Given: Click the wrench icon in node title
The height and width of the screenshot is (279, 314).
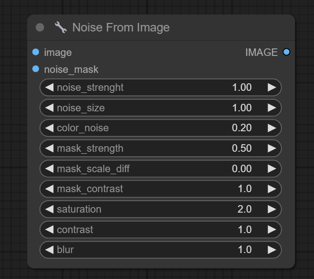Looking at the screenshot, I should 60,27.
